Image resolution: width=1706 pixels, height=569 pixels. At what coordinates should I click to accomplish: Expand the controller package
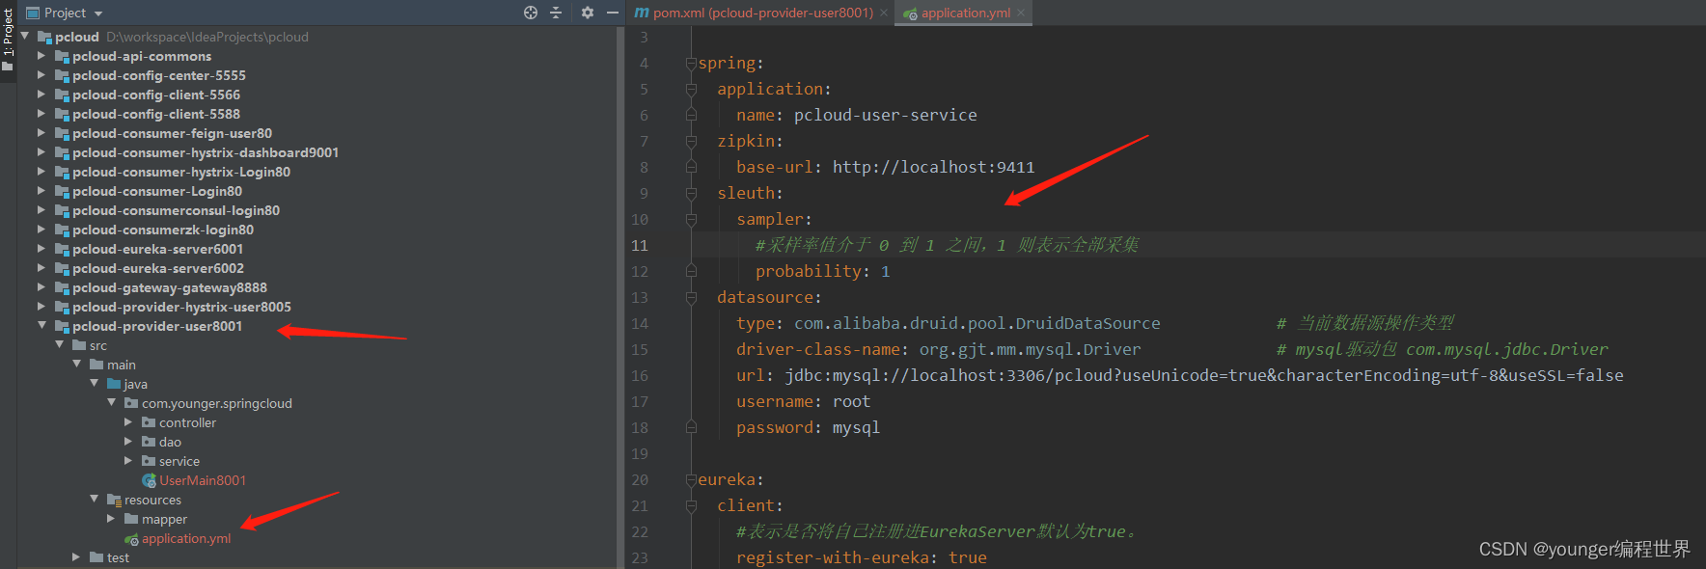tap(128, 422)
